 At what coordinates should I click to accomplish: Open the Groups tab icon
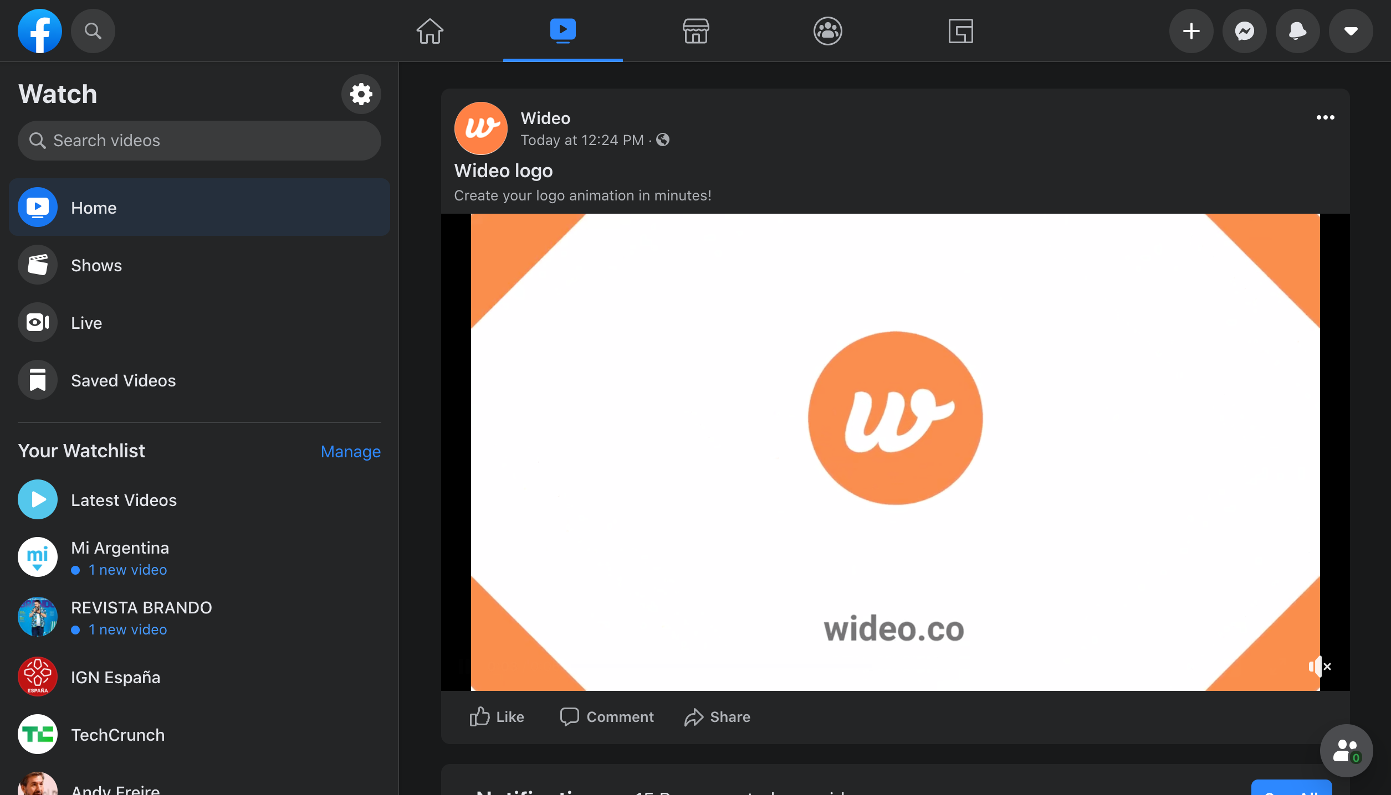click(x=828, y=31)
